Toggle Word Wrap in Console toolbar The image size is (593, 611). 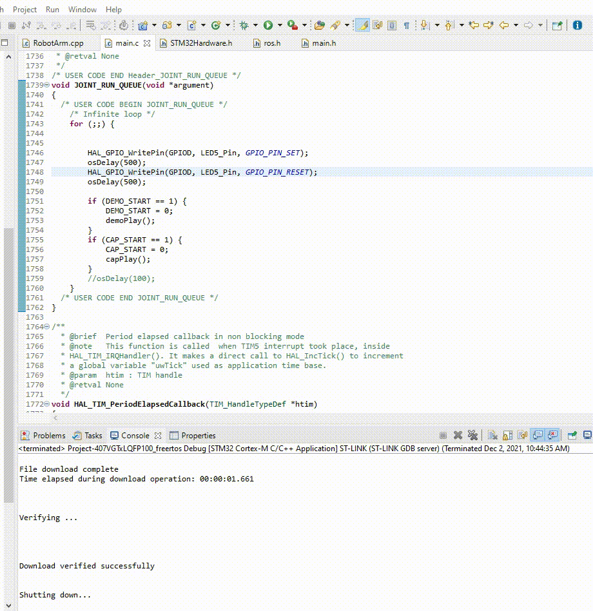tap(523, 435)
